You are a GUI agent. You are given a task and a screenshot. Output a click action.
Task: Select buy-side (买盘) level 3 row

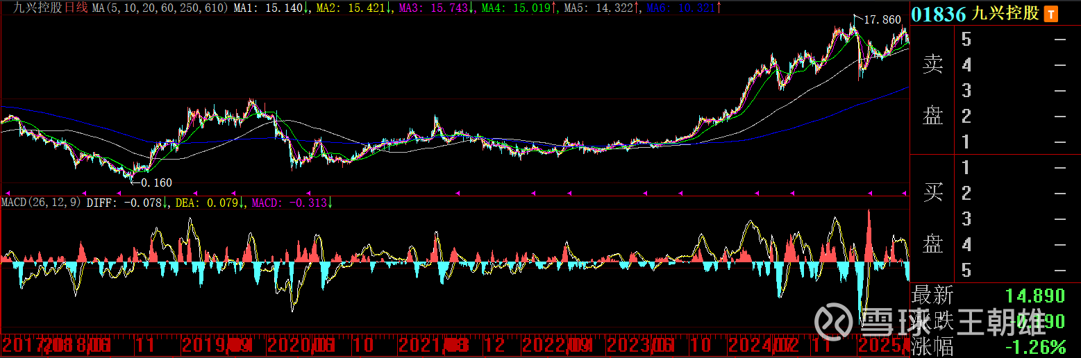[1014, 219]
